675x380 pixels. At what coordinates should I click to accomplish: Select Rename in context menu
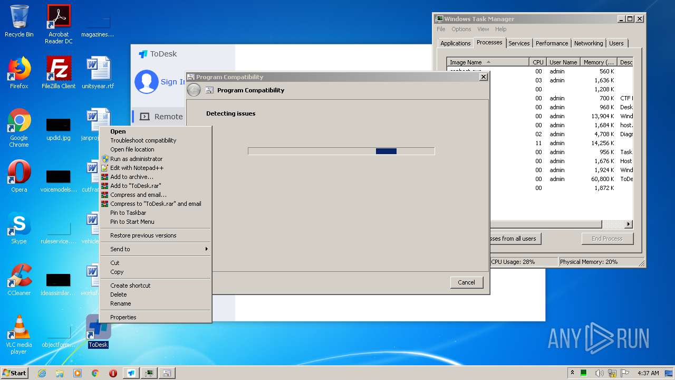156,303
